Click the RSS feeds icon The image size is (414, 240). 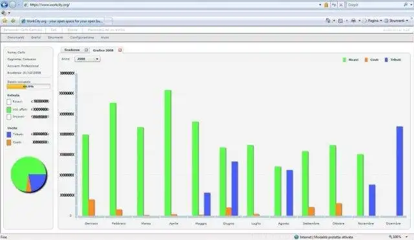[340, 21]
